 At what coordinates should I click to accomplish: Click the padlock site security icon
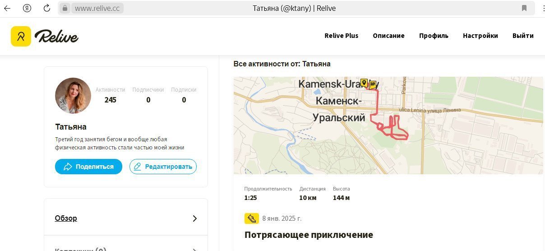(65, 8)
